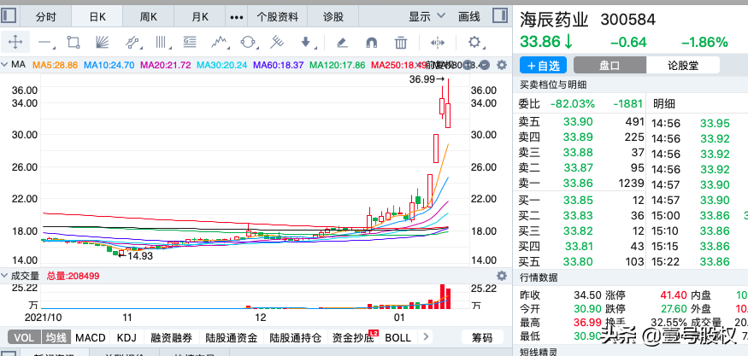Click the trash delete drawings icon
748x356 pixels.
[401, 43]
